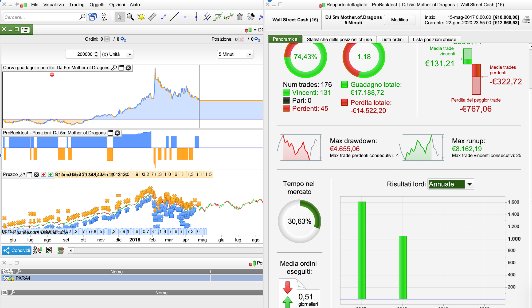532x308 pixels.
Task: Click the Condividi share button
Action: (x=17, y=250)
